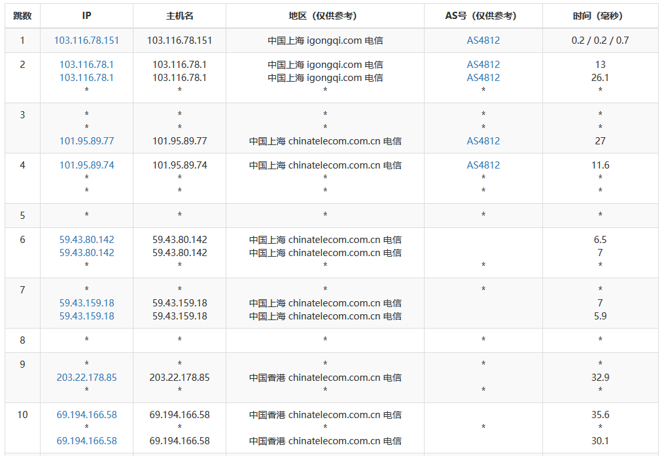Click the 32.9 time value in hop 9
This screenshot has width=664, height=456.
point(600,378)
